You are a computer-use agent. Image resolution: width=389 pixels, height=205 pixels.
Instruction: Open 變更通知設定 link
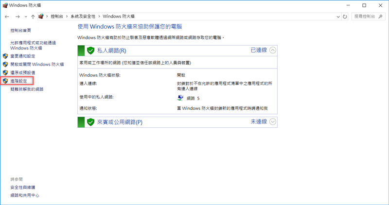pos(22,56)
